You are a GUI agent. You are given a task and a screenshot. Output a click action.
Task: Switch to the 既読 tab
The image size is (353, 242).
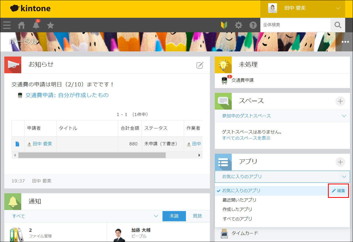point(198,216)
